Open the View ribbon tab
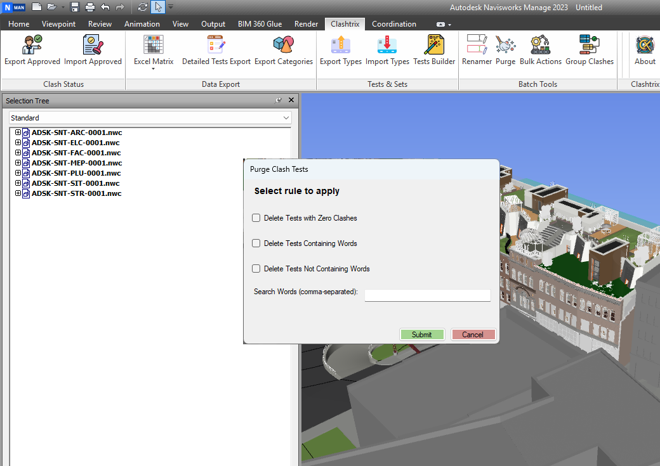 point(180,24)
